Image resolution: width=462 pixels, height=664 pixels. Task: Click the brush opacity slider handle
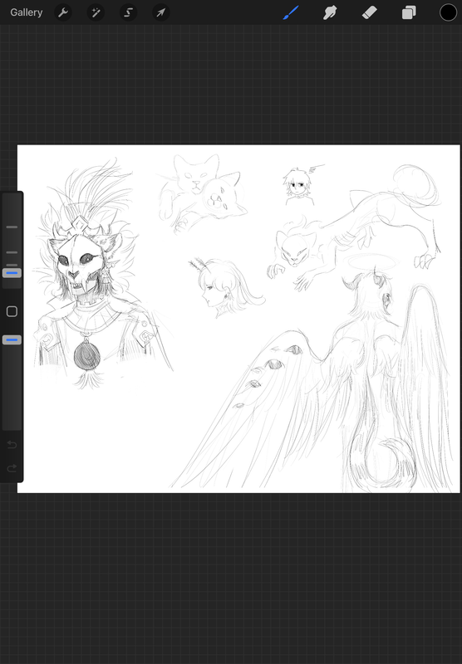[x=12, y=339]
